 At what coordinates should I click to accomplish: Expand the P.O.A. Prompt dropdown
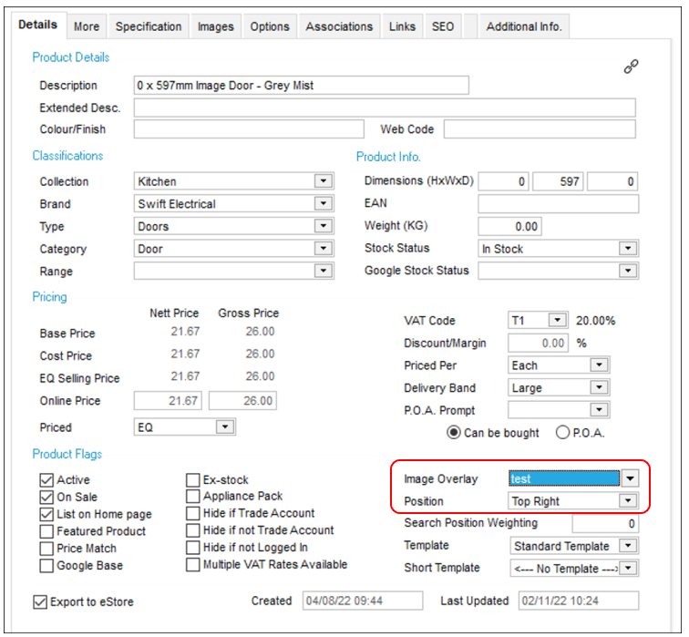[599, 410]
